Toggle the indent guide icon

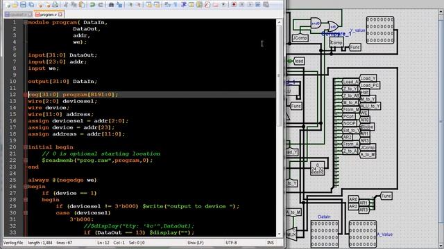click(x=183, y=5)
